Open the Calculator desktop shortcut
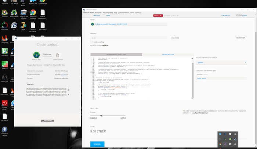The width and height of the screenshot is (257, 149). (4, 26)
